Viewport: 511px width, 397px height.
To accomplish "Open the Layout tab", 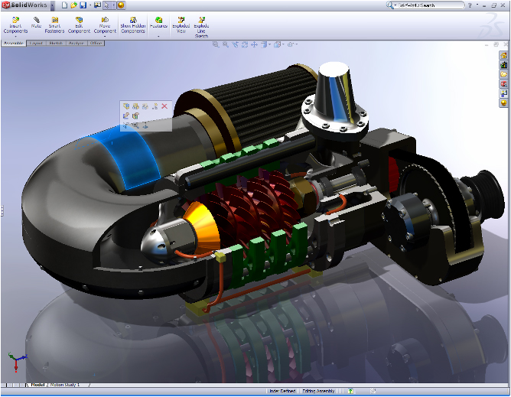I will coord(36,44).
